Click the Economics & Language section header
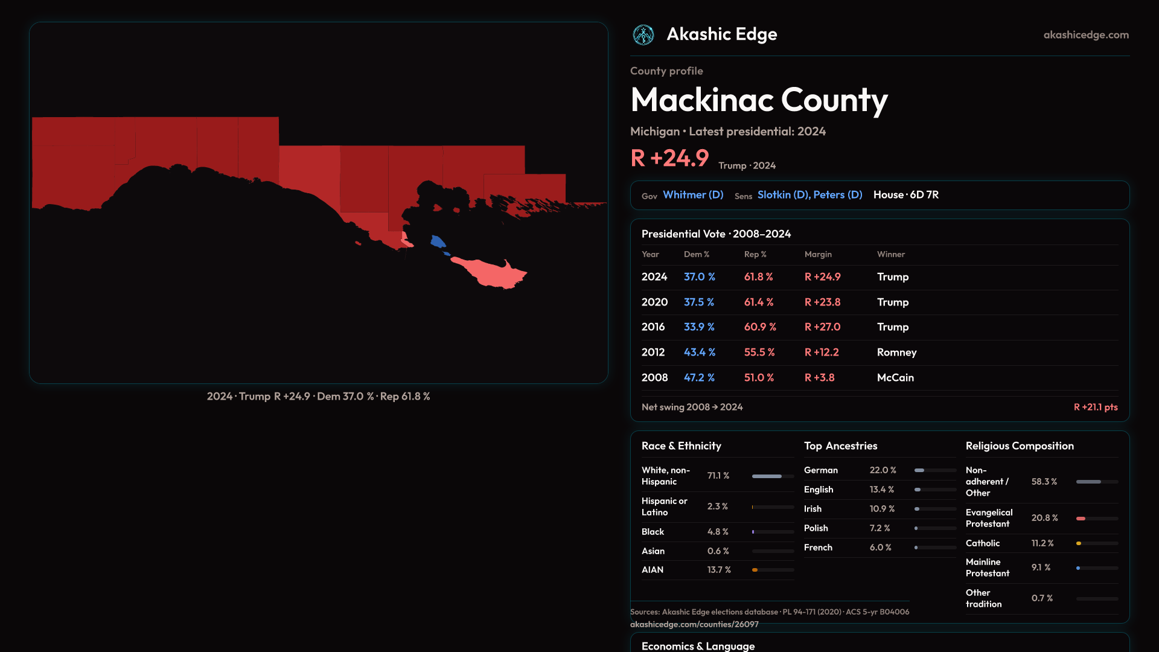 (697, 646)
